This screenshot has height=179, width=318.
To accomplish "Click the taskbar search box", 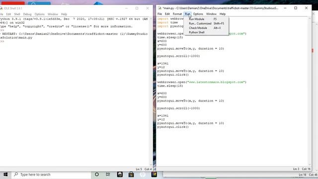I will click(x=51, y=175).
